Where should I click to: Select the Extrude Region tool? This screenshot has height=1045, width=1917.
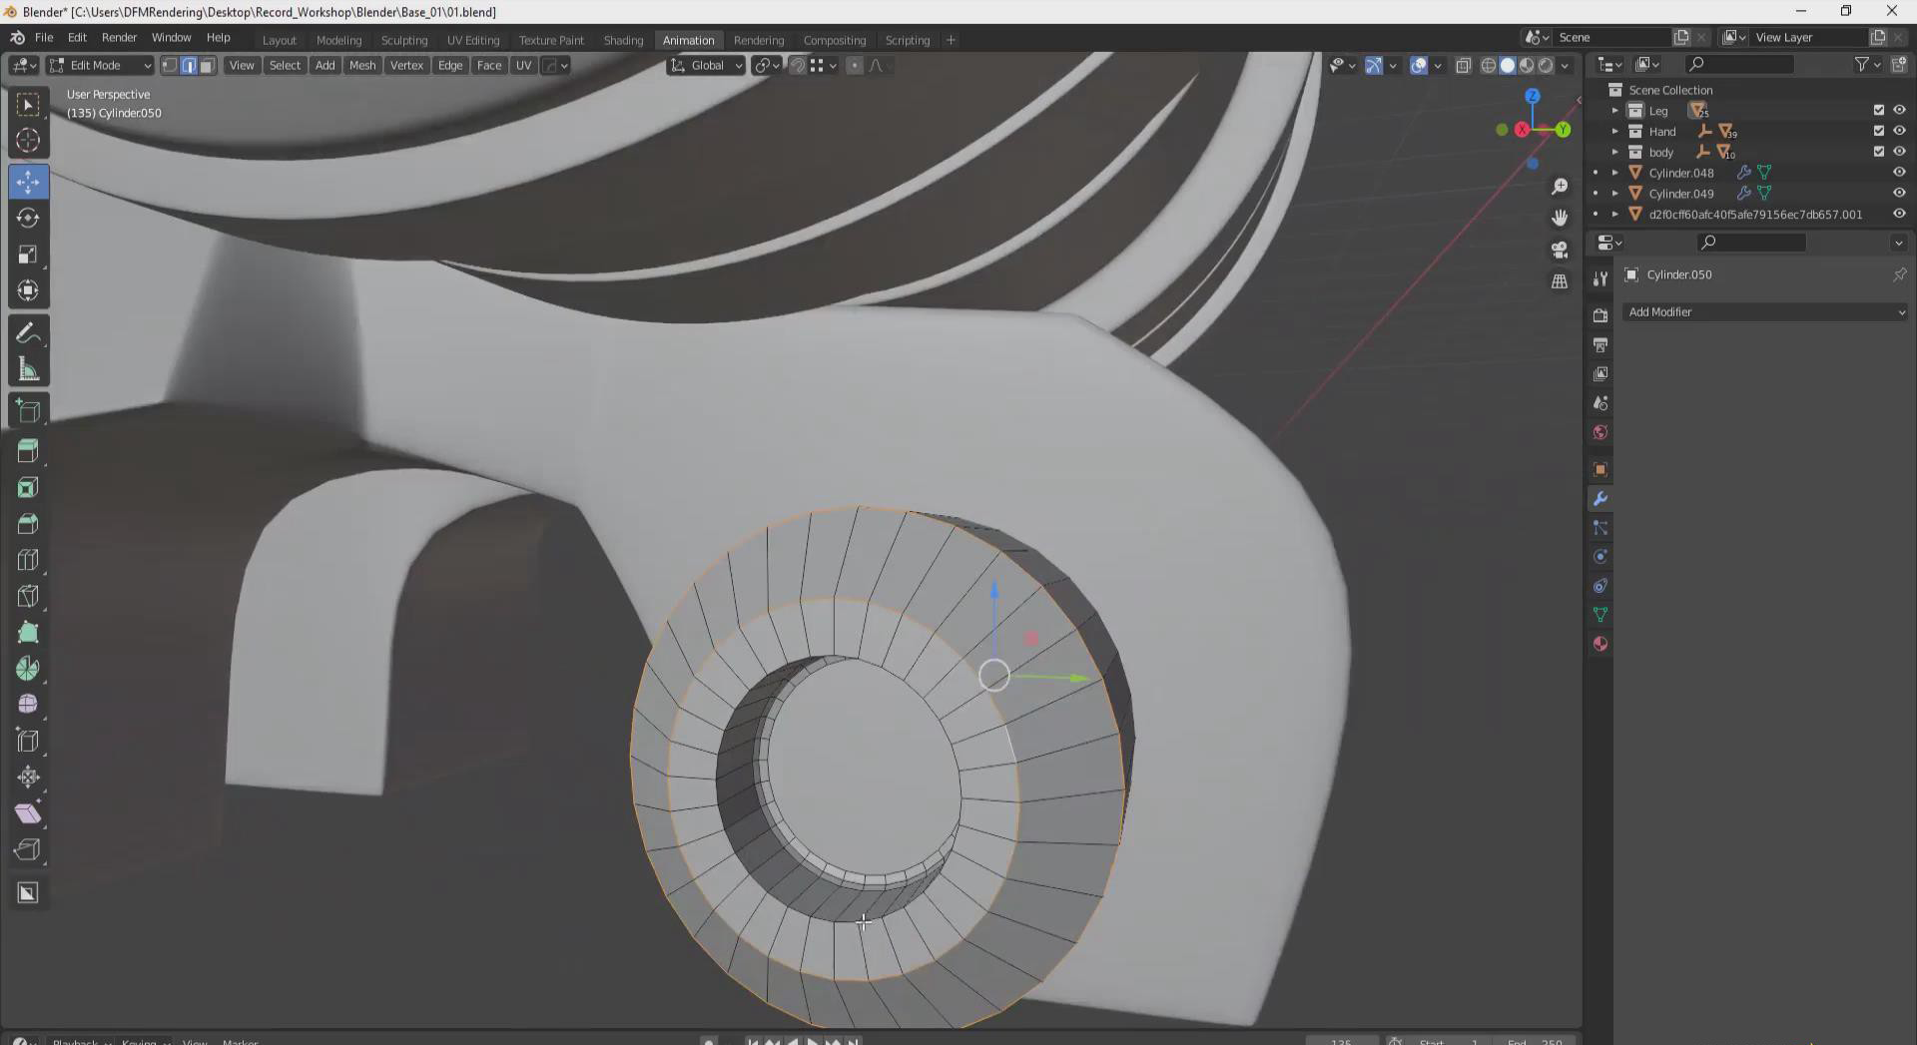[x=28, y=451]
